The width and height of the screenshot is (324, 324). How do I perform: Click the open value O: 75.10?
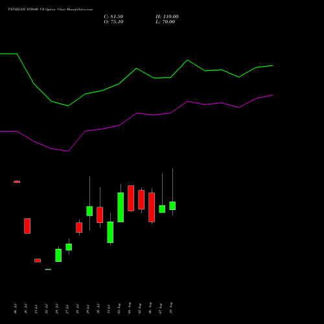click(113, 22)
